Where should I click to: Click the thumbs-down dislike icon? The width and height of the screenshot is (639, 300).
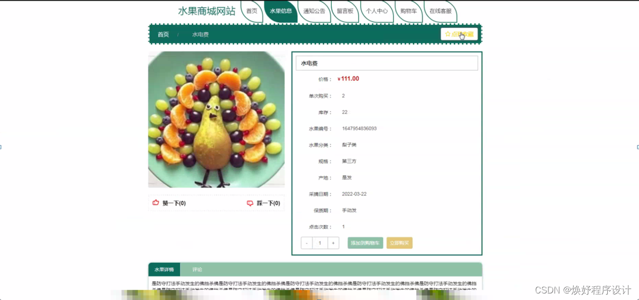coord(250,203)
